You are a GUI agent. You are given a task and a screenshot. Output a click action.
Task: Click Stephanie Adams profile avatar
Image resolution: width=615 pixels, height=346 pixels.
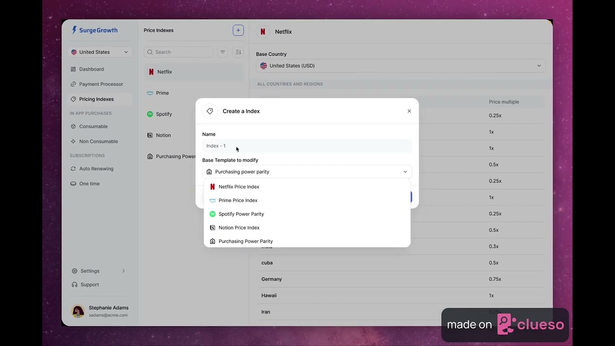pos(78,311)
